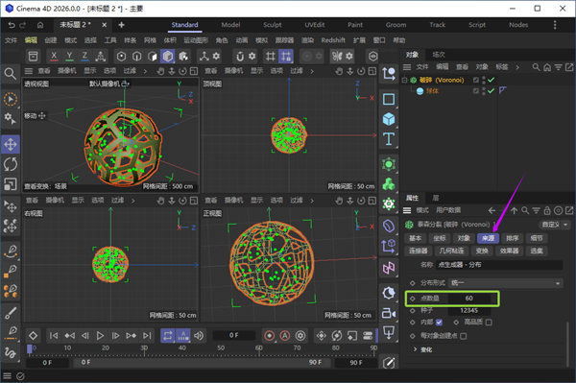
Task: Add a Cube primitive object
Action: [389, 119]
